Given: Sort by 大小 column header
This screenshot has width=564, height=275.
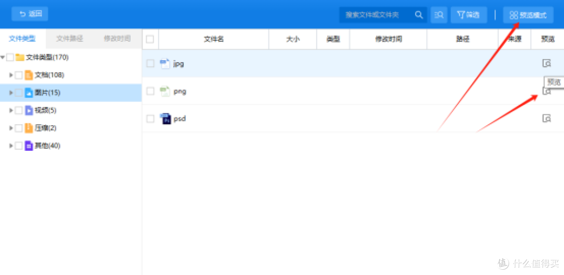Looking at the screenshot, I should click(x=293, y=39).
